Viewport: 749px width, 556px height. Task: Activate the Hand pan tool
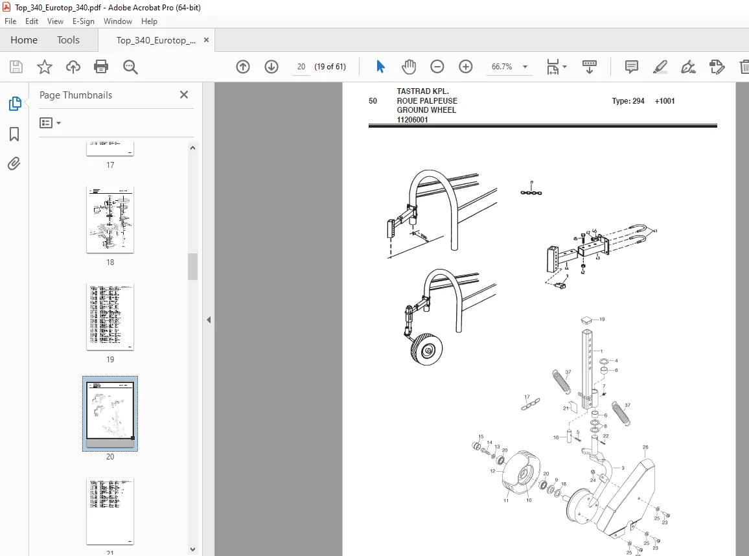coord(409,67)
